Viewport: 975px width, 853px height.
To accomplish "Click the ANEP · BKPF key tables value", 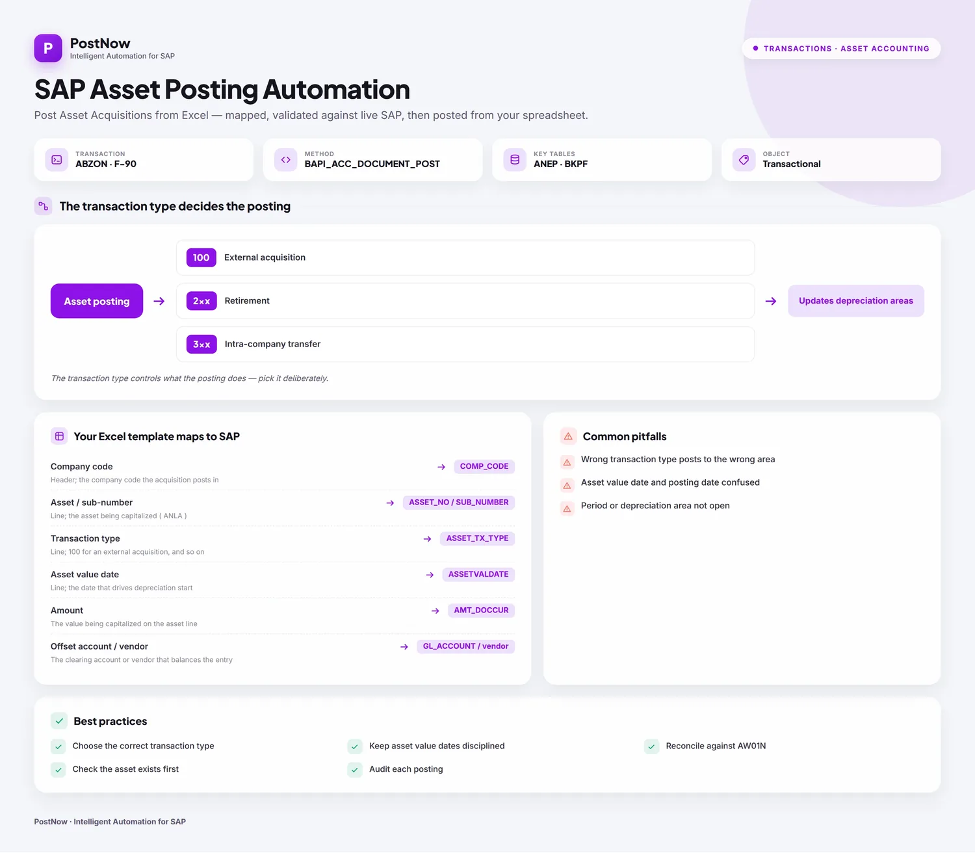I will (x=560, y=164).
